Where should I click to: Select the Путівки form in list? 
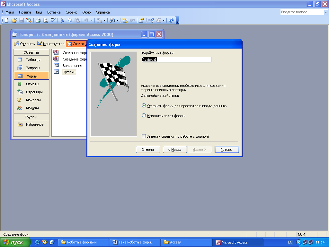[69, 72]
